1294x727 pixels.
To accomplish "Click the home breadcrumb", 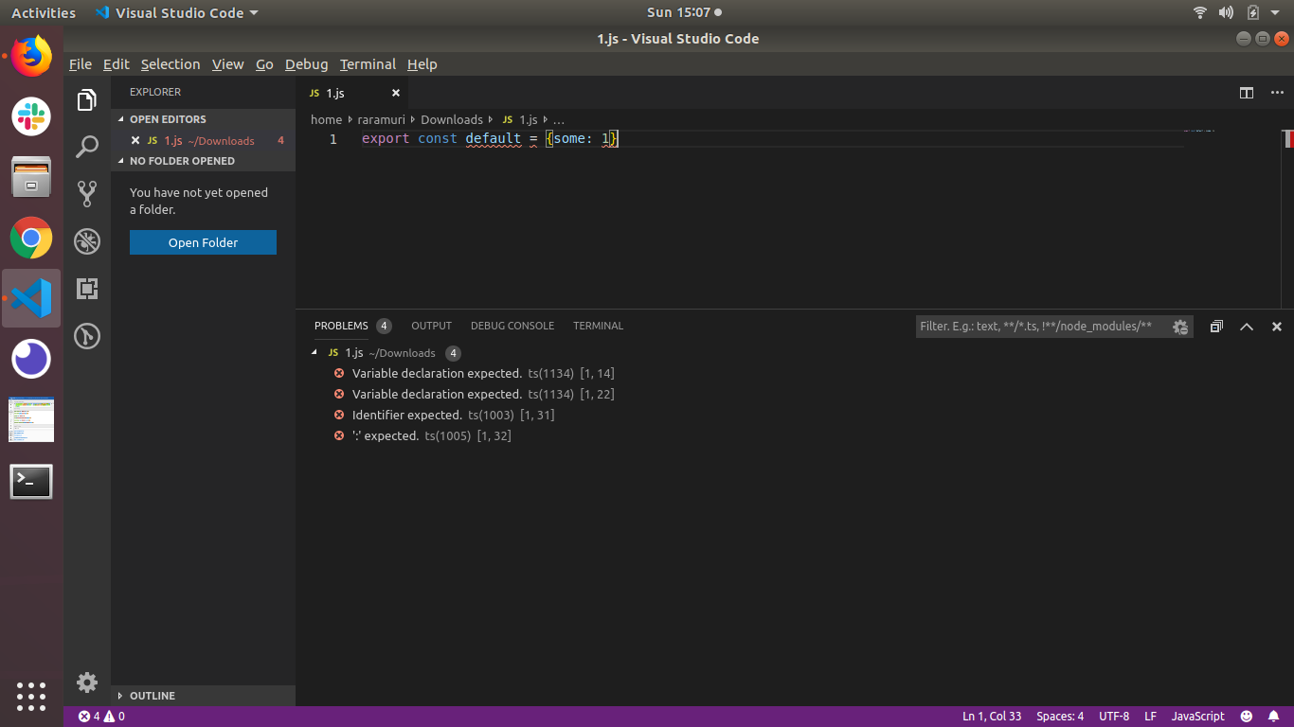I will (327, 120).
